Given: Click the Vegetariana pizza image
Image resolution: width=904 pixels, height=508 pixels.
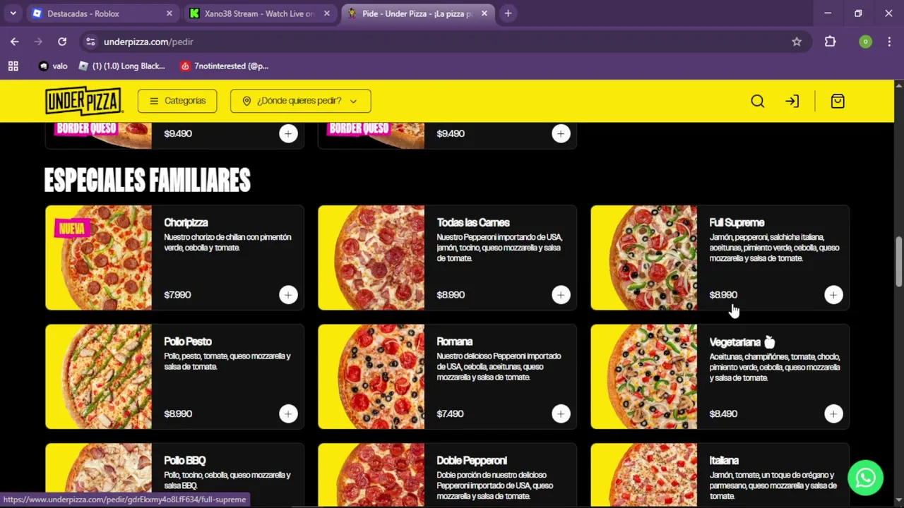Looking at the screenshot, I should point(644,377).
